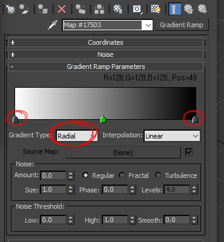Select the green middle gradient flag
The image size is (224, 242).
103,119
